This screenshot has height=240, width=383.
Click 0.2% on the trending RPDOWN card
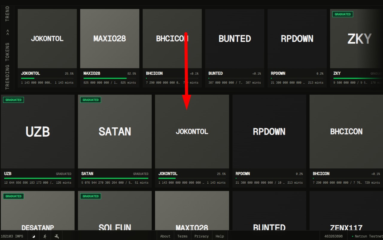point(320,74)
